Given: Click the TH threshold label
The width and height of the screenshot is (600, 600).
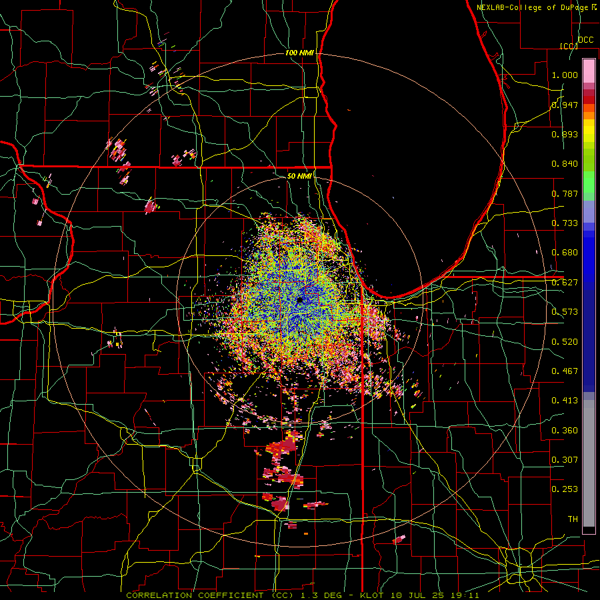Looking at the screenshot, I should point(573,519).
